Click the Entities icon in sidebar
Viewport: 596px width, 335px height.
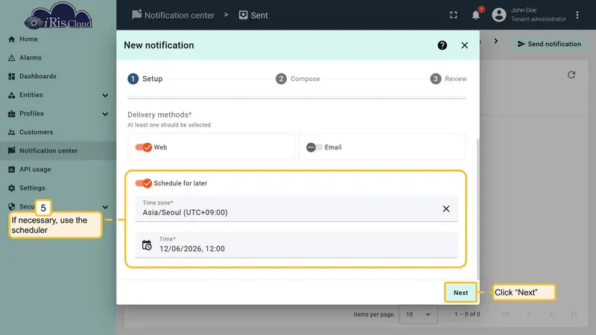(11, 95)
